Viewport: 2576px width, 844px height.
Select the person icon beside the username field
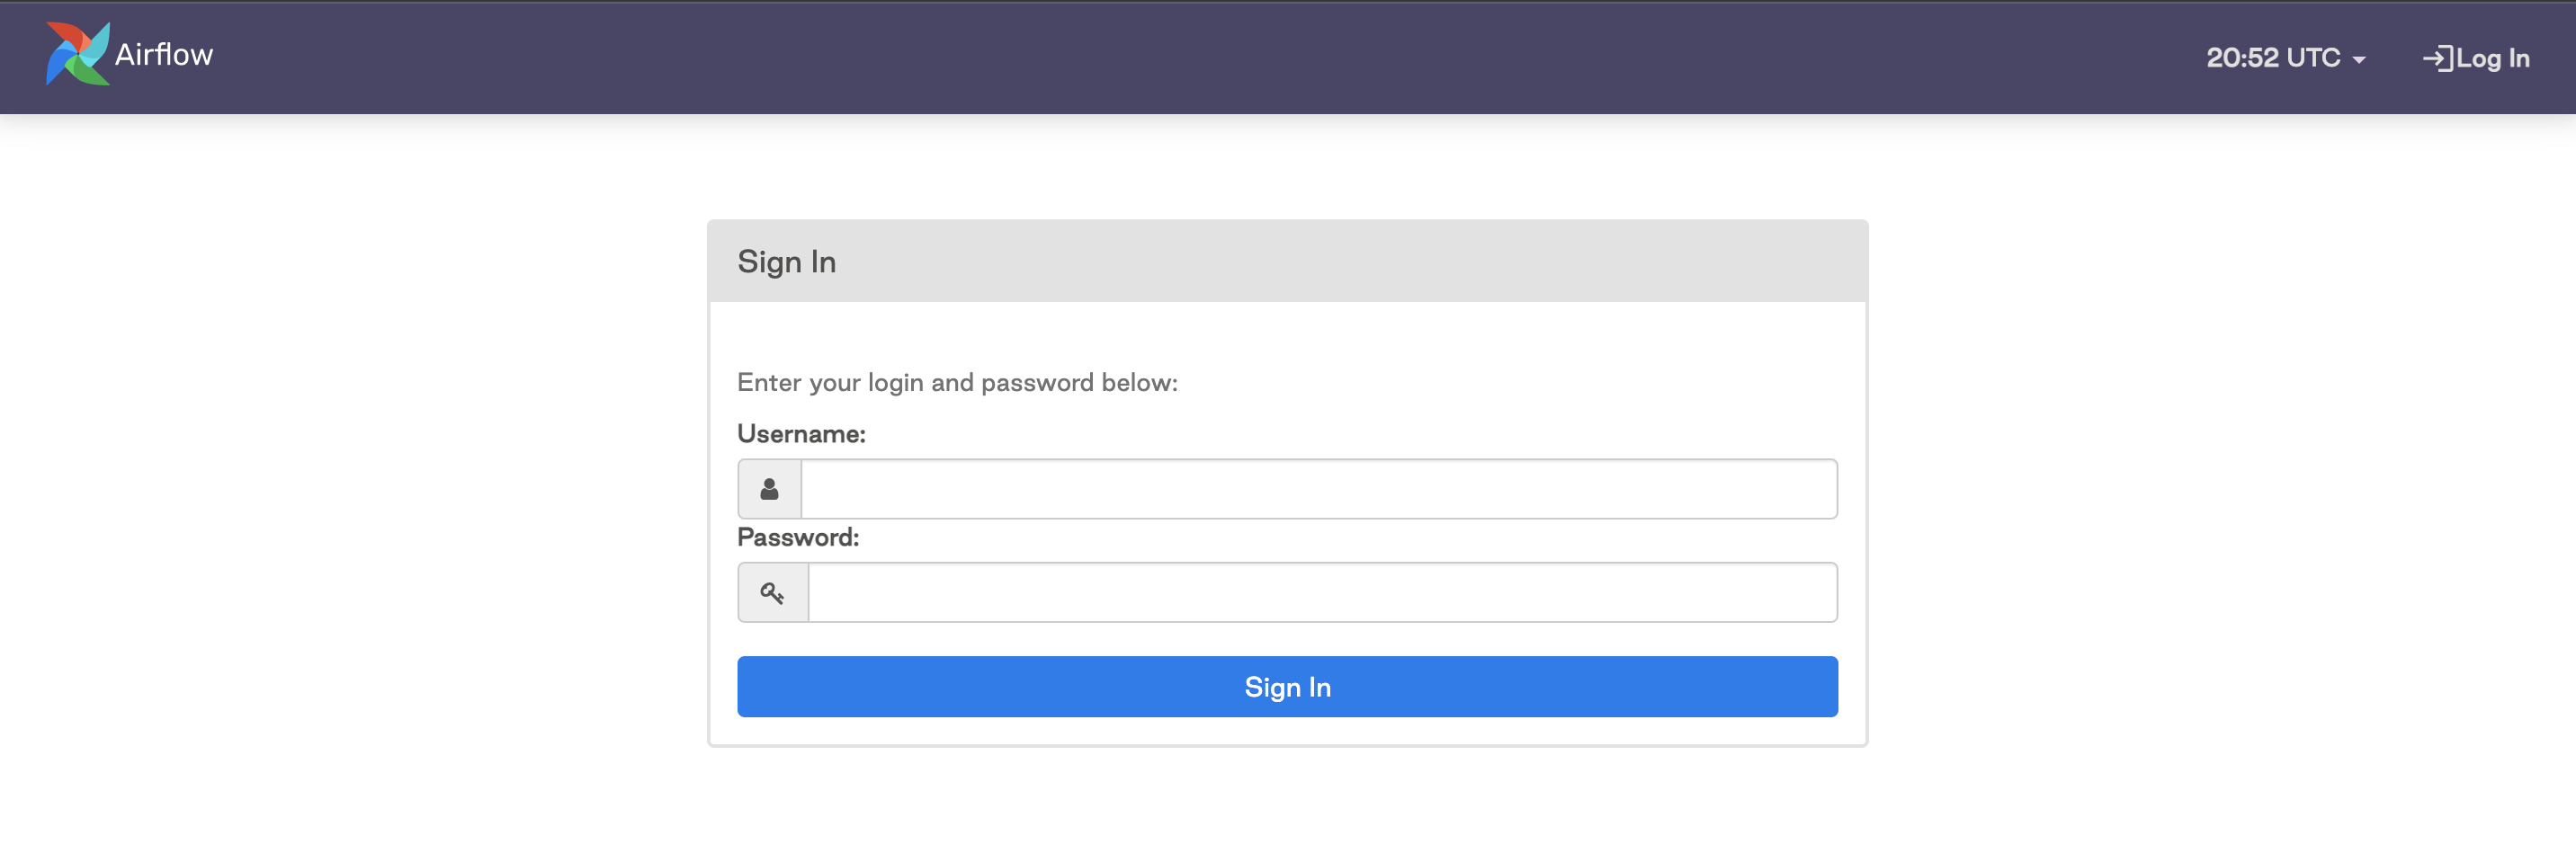click(769, 488)
